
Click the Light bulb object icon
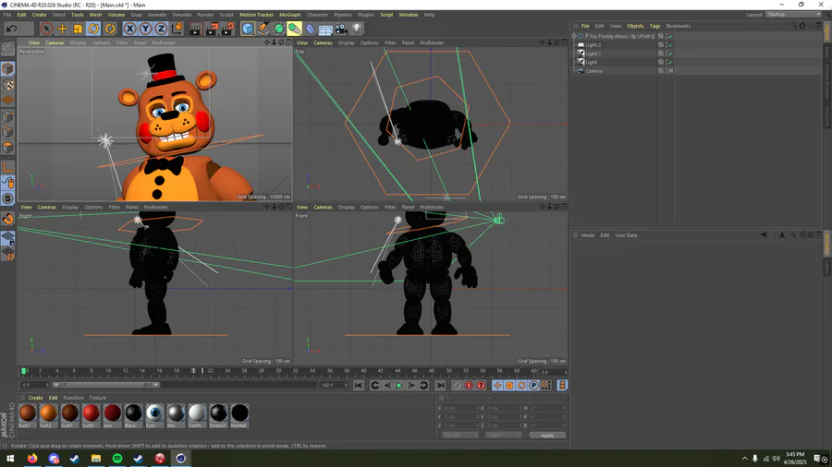click(x=357, y=29)
